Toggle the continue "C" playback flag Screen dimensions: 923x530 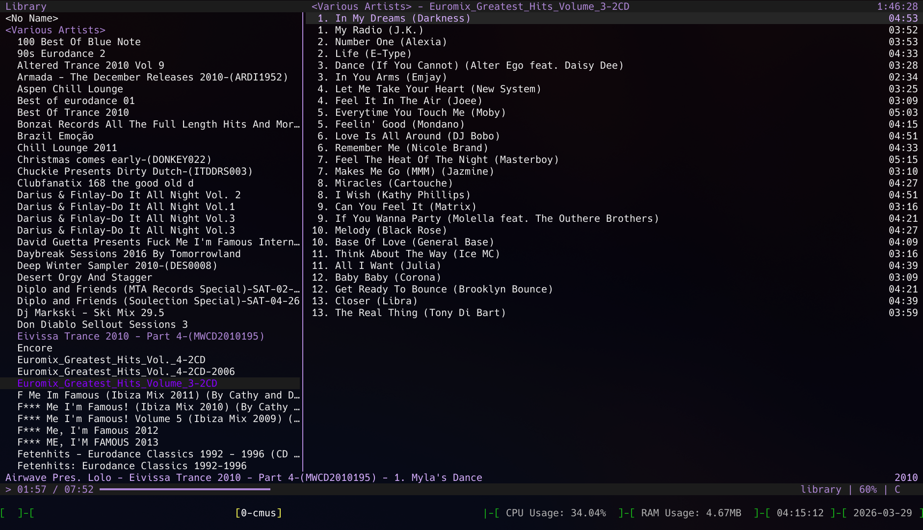pos(897,489)
